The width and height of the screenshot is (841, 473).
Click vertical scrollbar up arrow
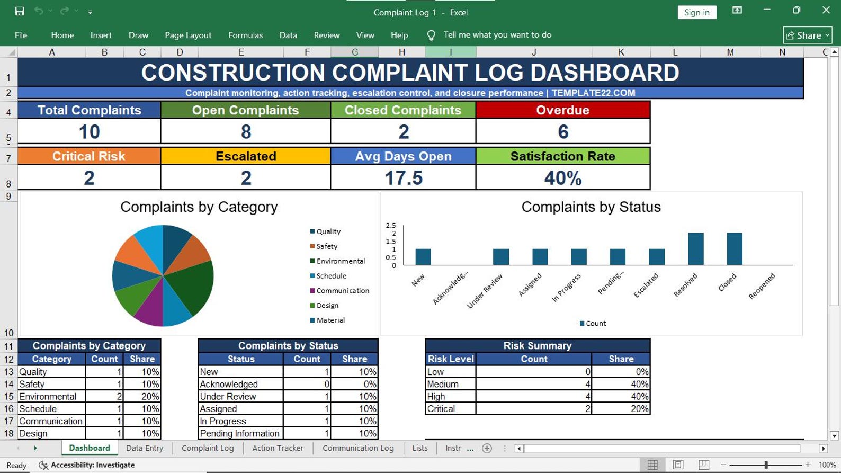835,52
